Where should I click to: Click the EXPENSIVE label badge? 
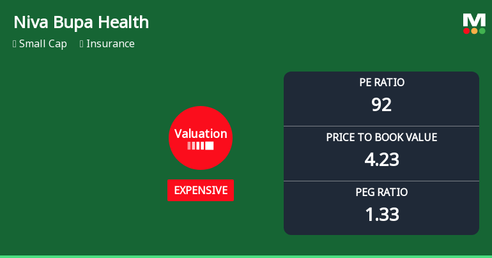click(201, 190)
